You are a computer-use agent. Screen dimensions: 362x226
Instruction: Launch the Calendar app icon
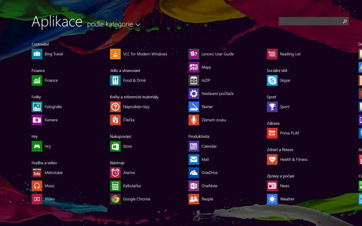click(194, 146)
